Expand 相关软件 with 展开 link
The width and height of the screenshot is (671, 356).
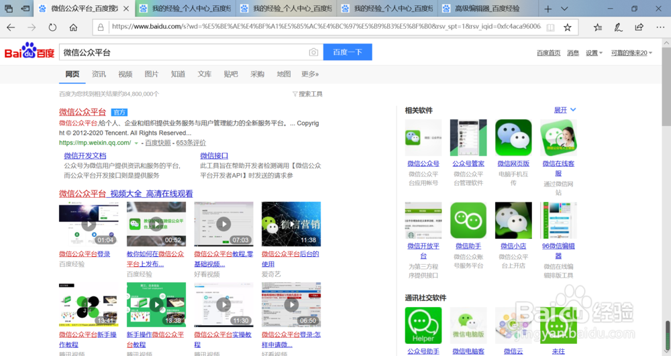tap(564, 110)
